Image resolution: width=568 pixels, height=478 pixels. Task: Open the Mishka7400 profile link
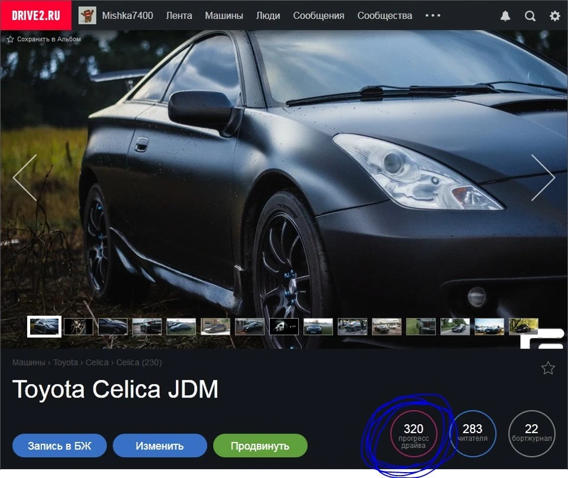128,15
